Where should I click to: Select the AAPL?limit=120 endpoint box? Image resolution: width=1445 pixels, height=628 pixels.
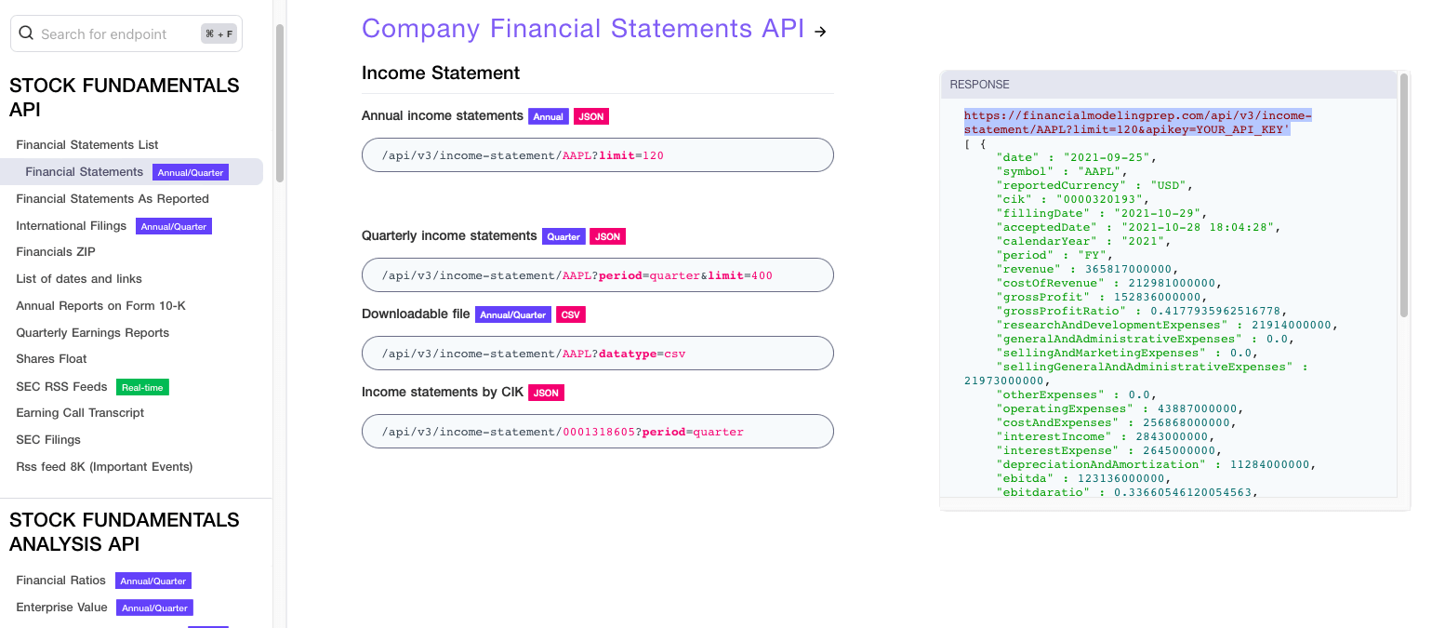[x=598, y=154]
